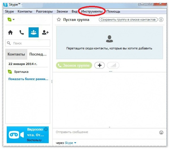Open the Помощь menu

(113, 11)
